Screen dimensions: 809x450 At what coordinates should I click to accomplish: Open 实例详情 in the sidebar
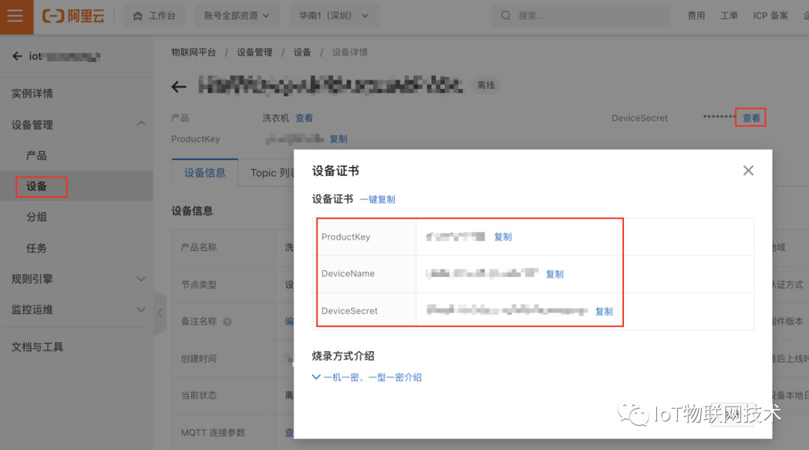(32, 94)
